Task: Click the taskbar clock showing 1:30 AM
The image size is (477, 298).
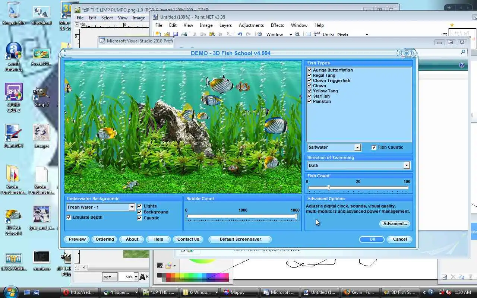Action: tap(463, 292)
